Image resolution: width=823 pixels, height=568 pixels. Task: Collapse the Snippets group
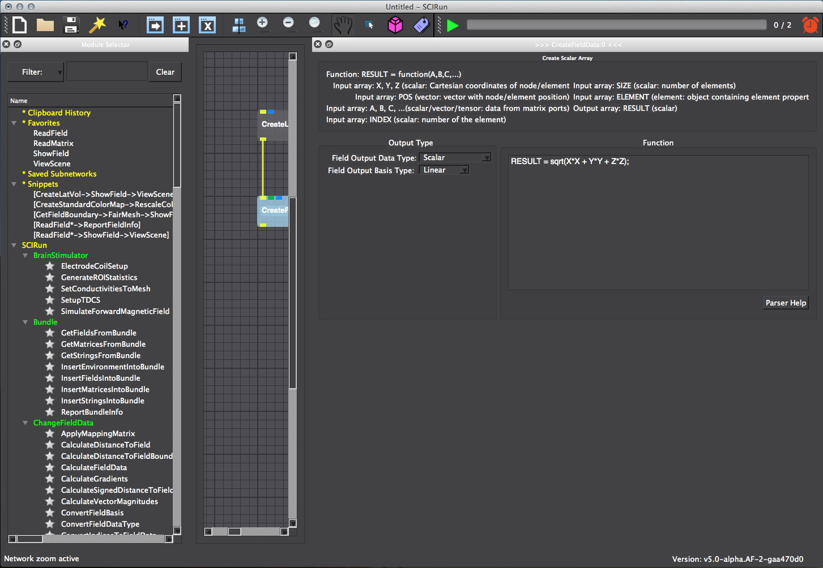pos(14,184)
